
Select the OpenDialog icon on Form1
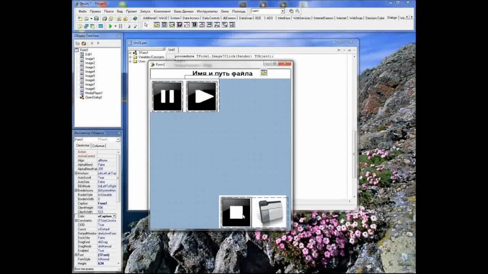pyautogui.click(x=264, y=72)
